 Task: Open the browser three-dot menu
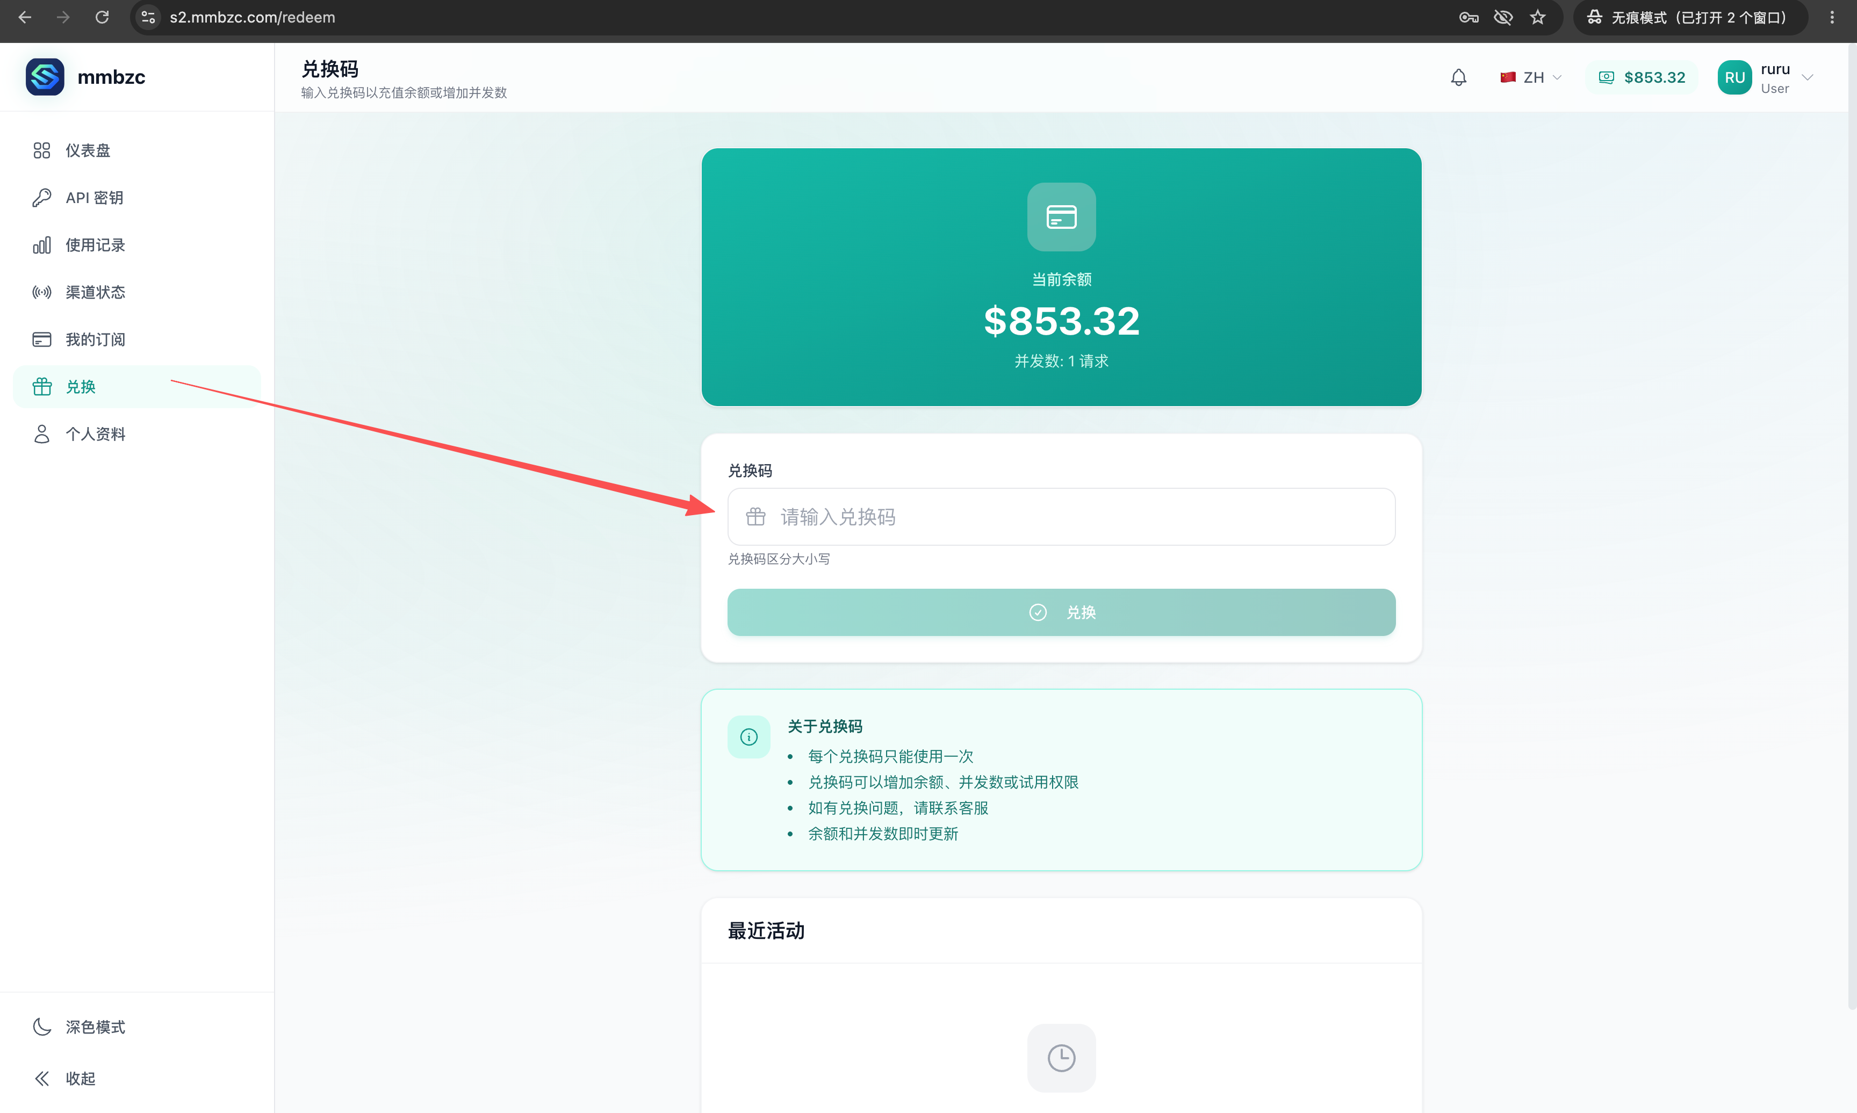1832,17
